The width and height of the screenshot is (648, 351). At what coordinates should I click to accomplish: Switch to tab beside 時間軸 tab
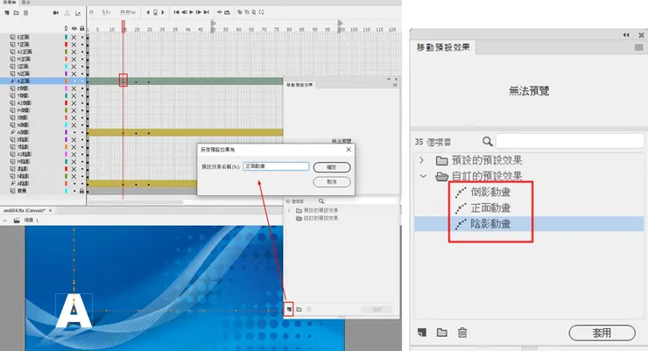[x=26, y=2]
